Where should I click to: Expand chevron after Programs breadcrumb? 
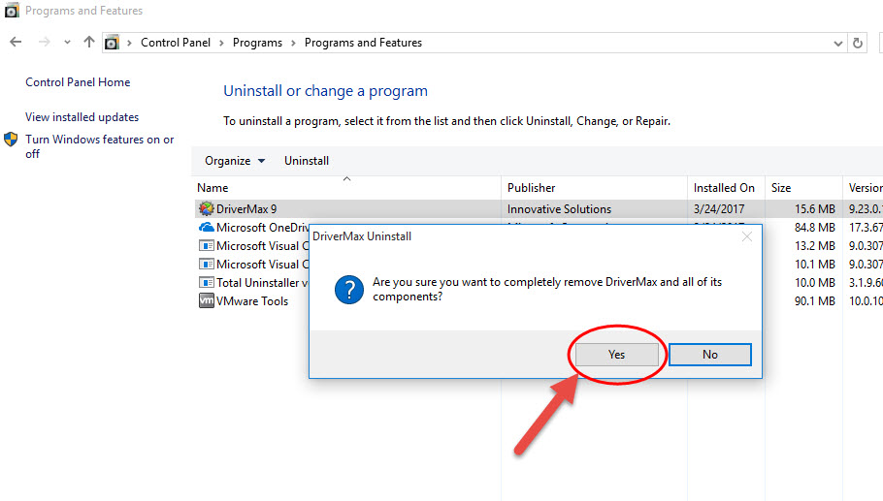(x=293, y=44)
